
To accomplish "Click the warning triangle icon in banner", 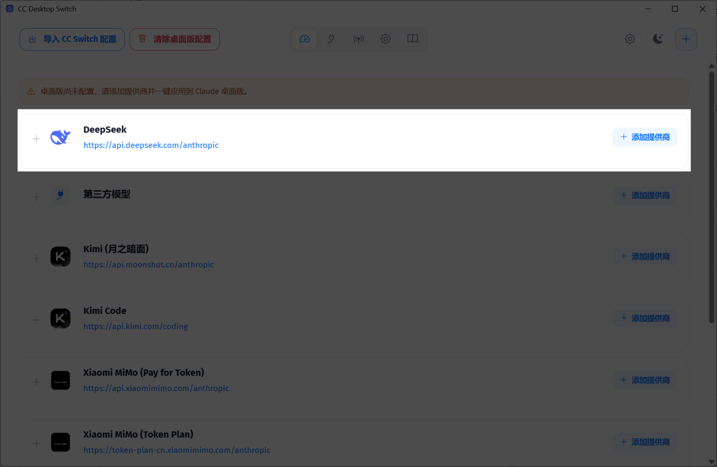I will click(31, 91).
